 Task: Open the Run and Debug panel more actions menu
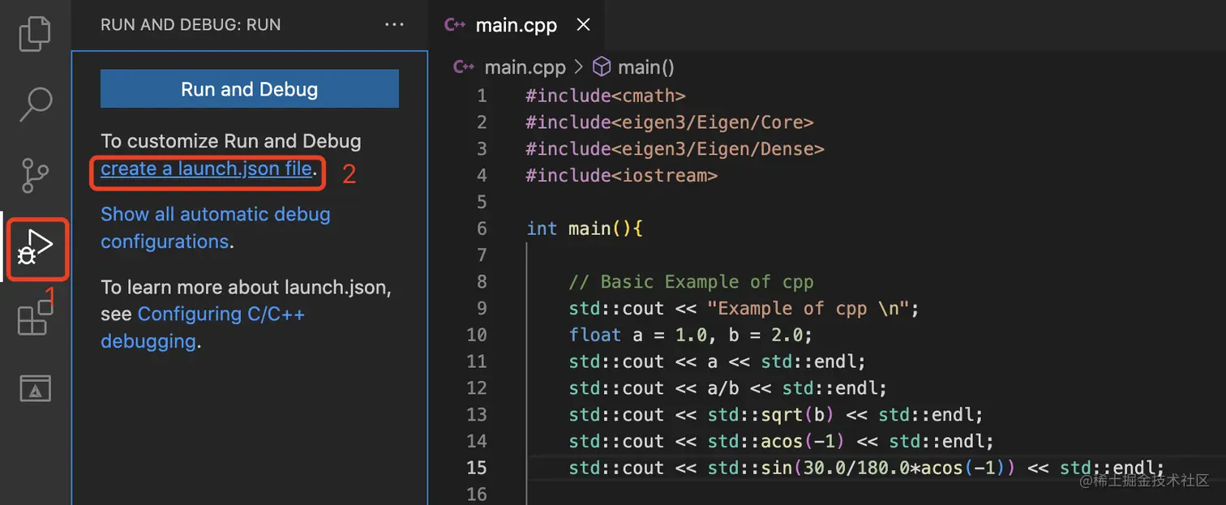[x=394, y=25]
